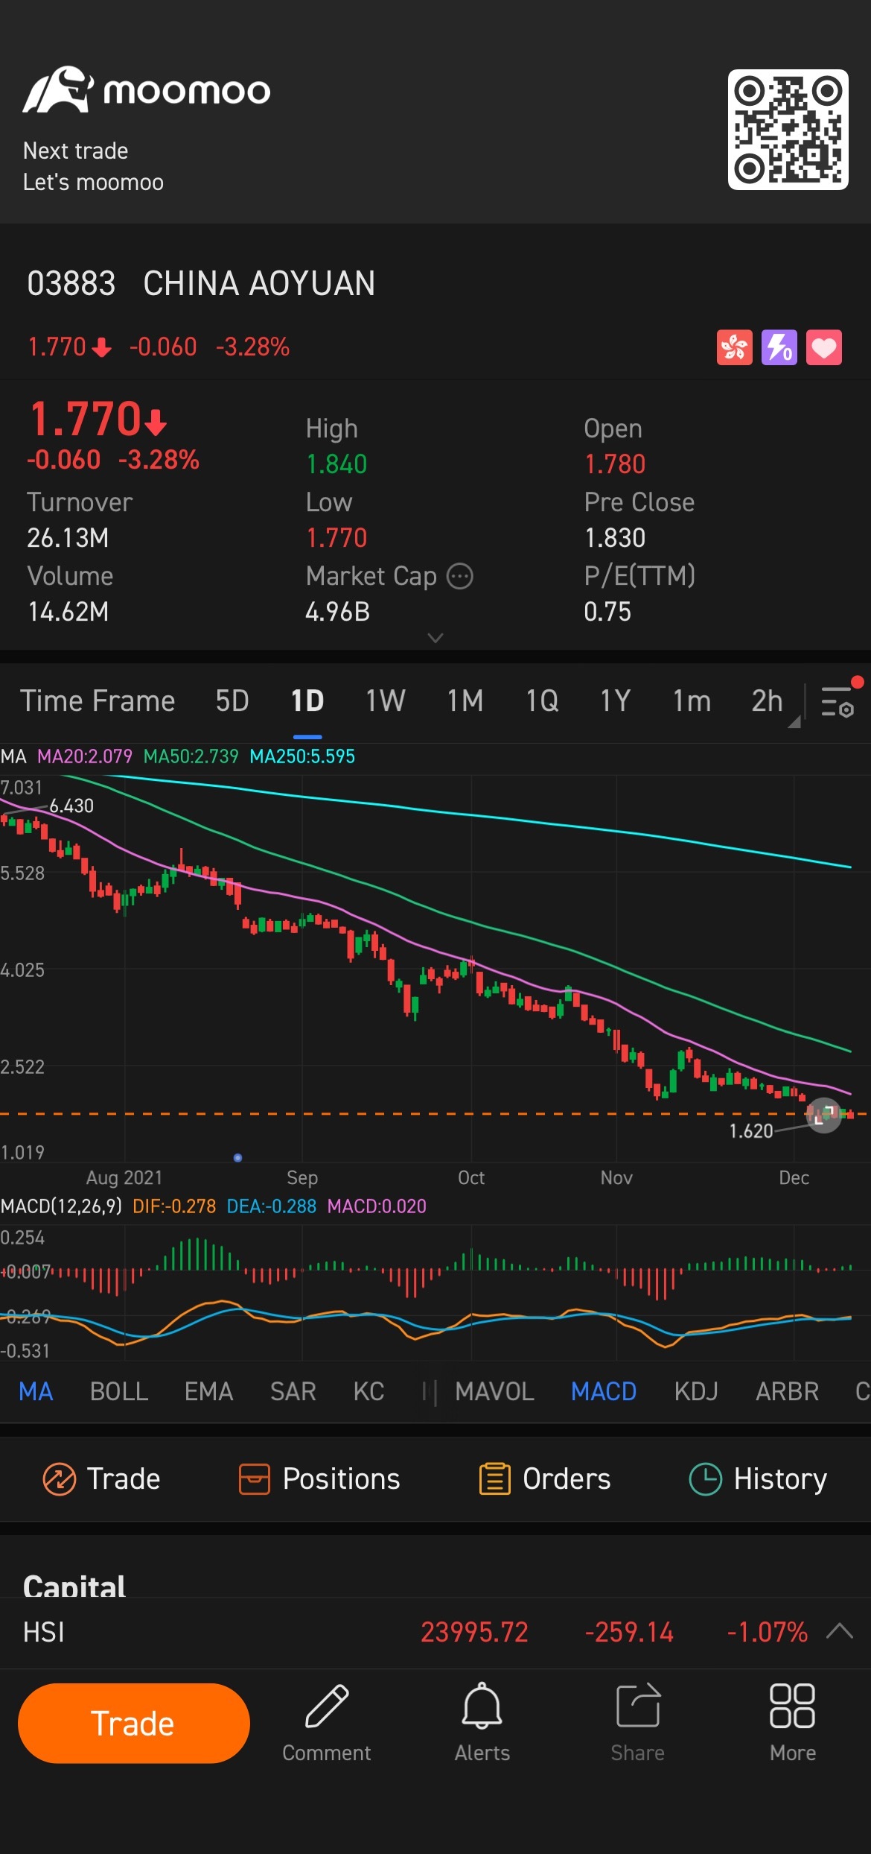Image resolution: width=871 pixels, height=1854 pixels.
Task: Tap the MA50 indicator value
Action: tap(191, 756)
